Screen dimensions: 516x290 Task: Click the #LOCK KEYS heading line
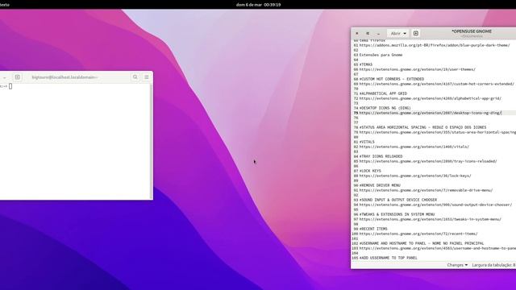370,171
